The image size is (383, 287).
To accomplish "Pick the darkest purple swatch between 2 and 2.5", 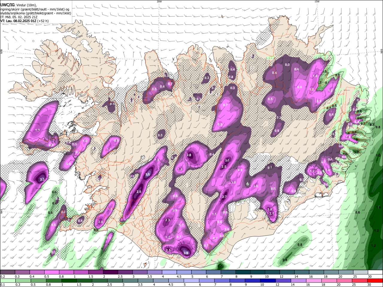I will pyautogui.click(x=110, y=272).
